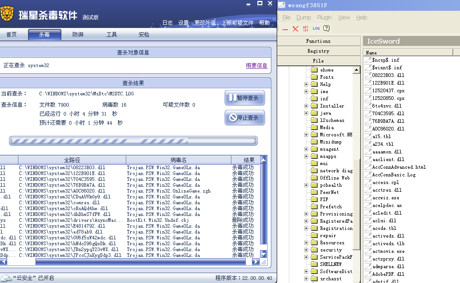Switch to the 防御 tab
This screenshot has height=283, width=460.
click(78, 34)
